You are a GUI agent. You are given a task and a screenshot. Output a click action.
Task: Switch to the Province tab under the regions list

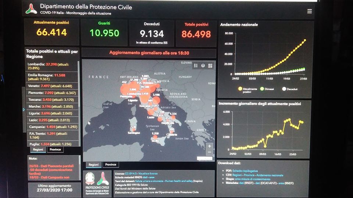[55, 150]
